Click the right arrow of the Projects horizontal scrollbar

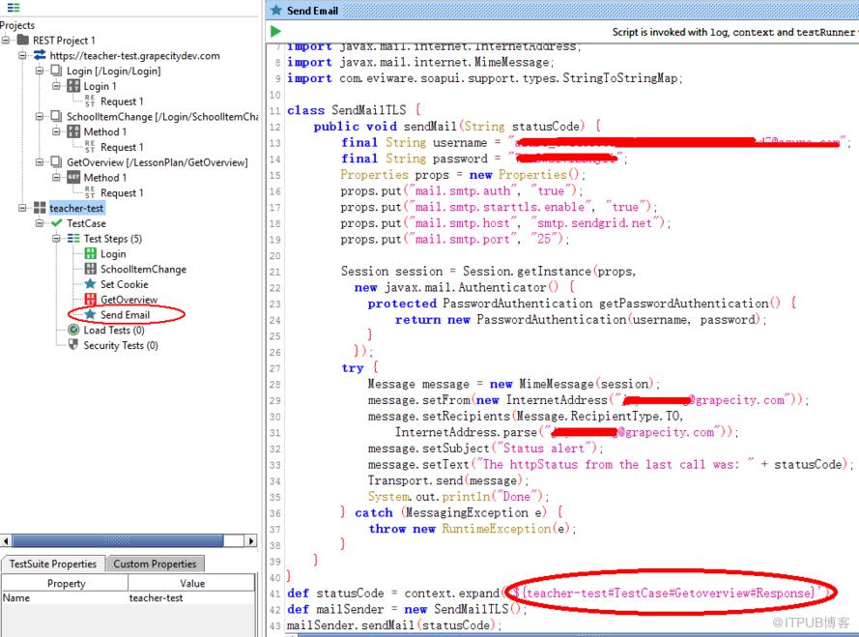pos(251,541)
